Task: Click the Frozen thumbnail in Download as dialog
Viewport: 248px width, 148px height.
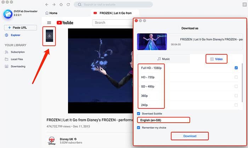Action: pos(152,42)
